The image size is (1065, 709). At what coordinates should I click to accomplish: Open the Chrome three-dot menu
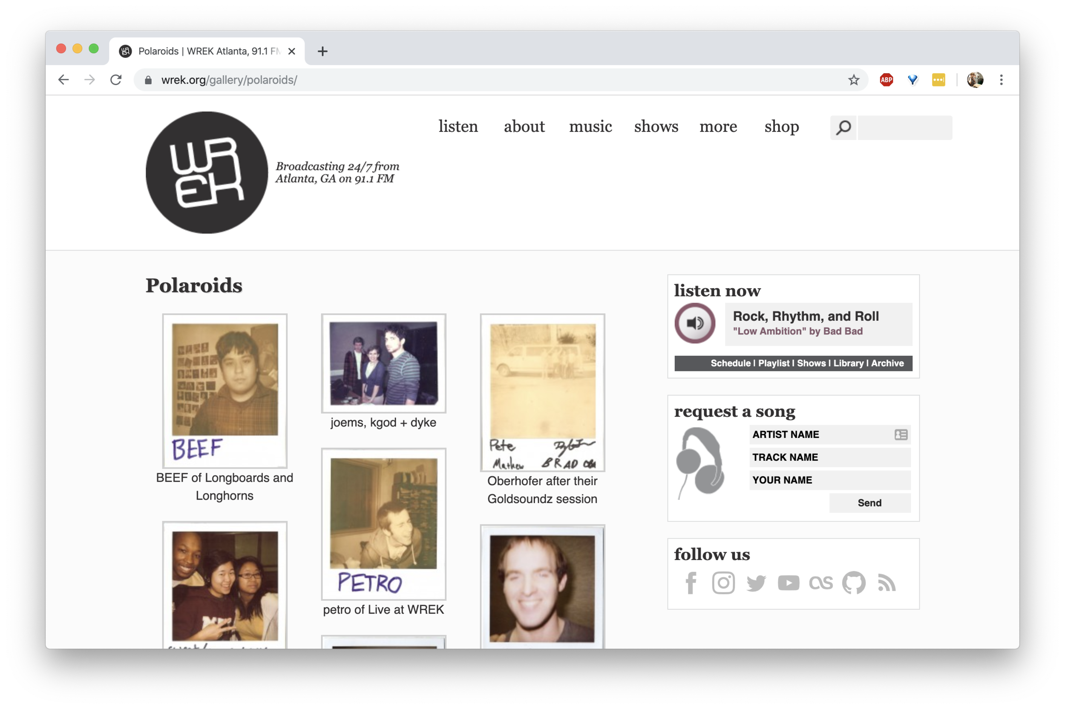(1001, 80)
